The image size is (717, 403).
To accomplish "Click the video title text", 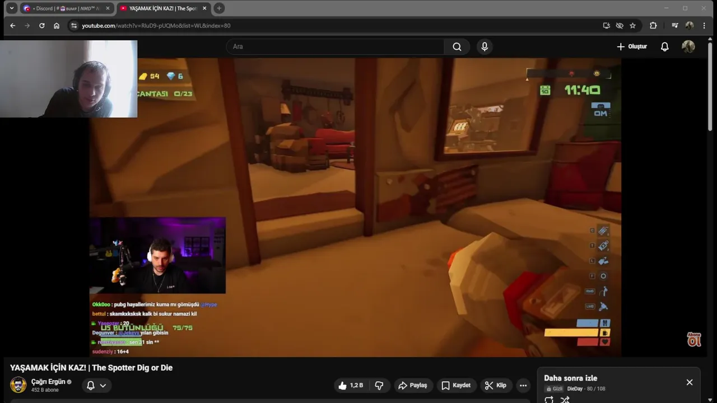I will 91,368.
